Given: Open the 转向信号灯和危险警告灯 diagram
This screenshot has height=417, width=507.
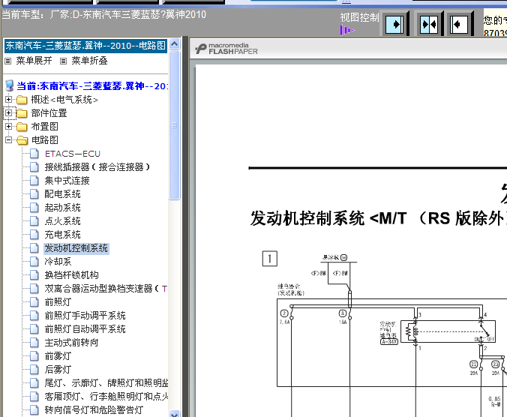Looking at the screenshot, I should point(94,410).
